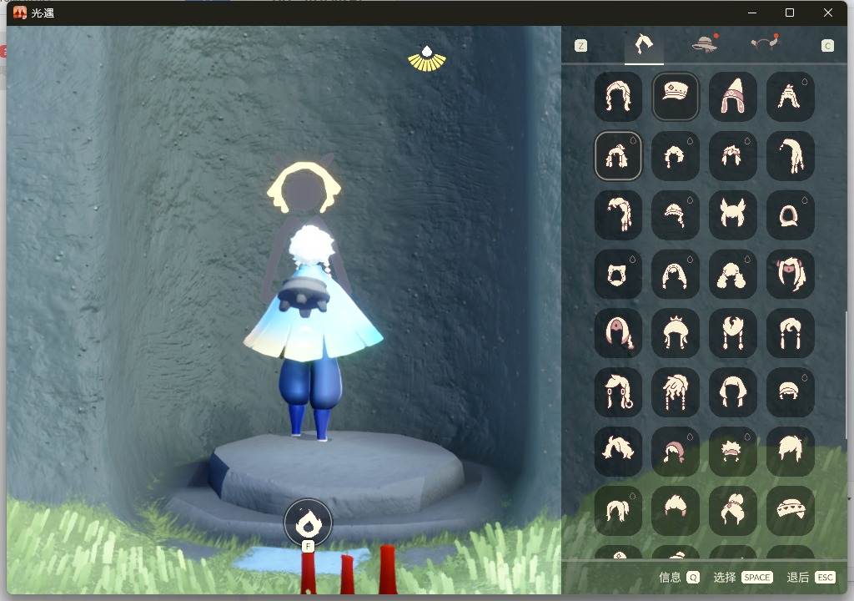This screenshot has height=601, width=854.
Task: Select the cat-ear hood hairstyle
Action: click(x=618, y=274)
